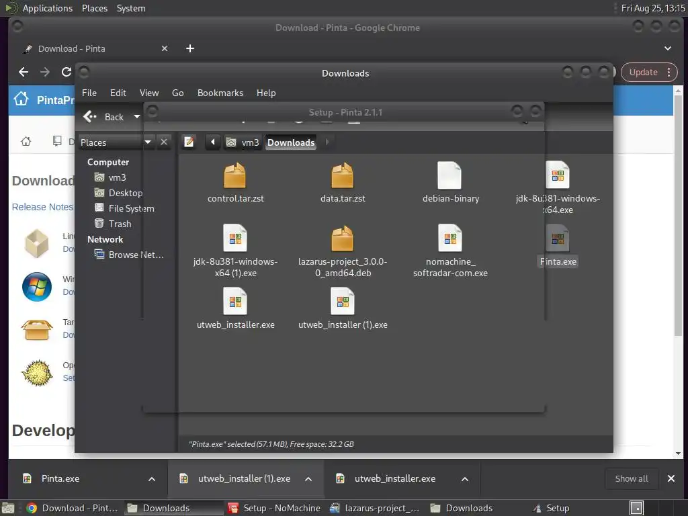Viewport: 688px width, 516px height.
Task: Click the path bar left scroll arrow
Action: pyautogui.click(x=213, y=142)
